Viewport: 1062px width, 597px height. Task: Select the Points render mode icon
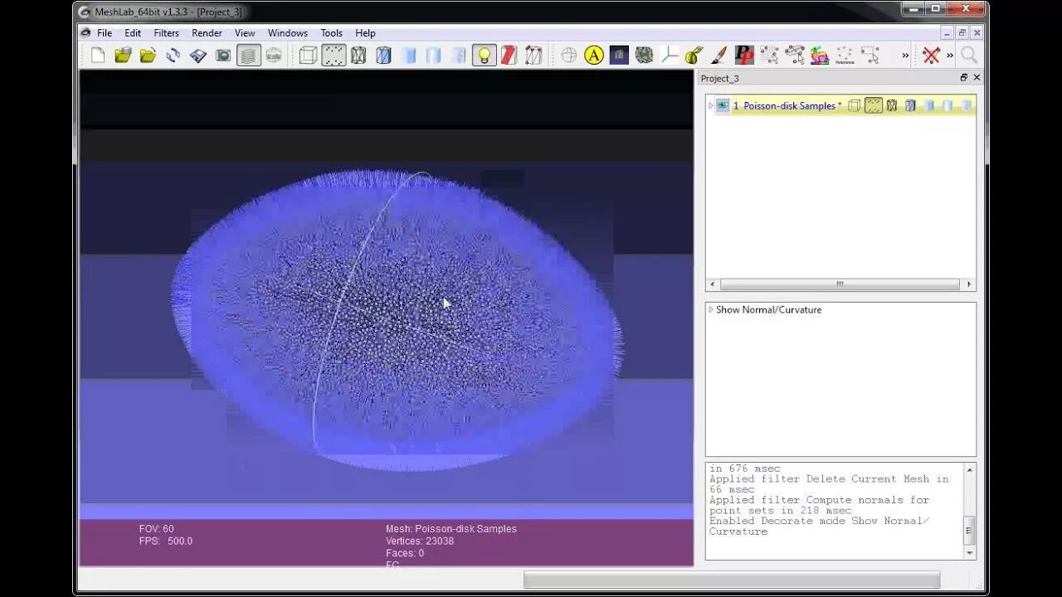pyautogui.click(x=334, y=55)
